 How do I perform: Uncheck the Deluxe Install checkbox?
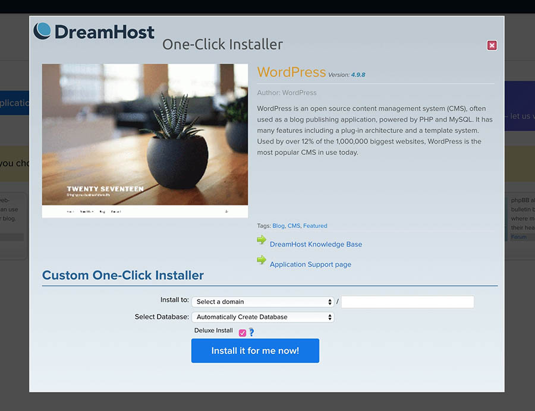[243, 333]
